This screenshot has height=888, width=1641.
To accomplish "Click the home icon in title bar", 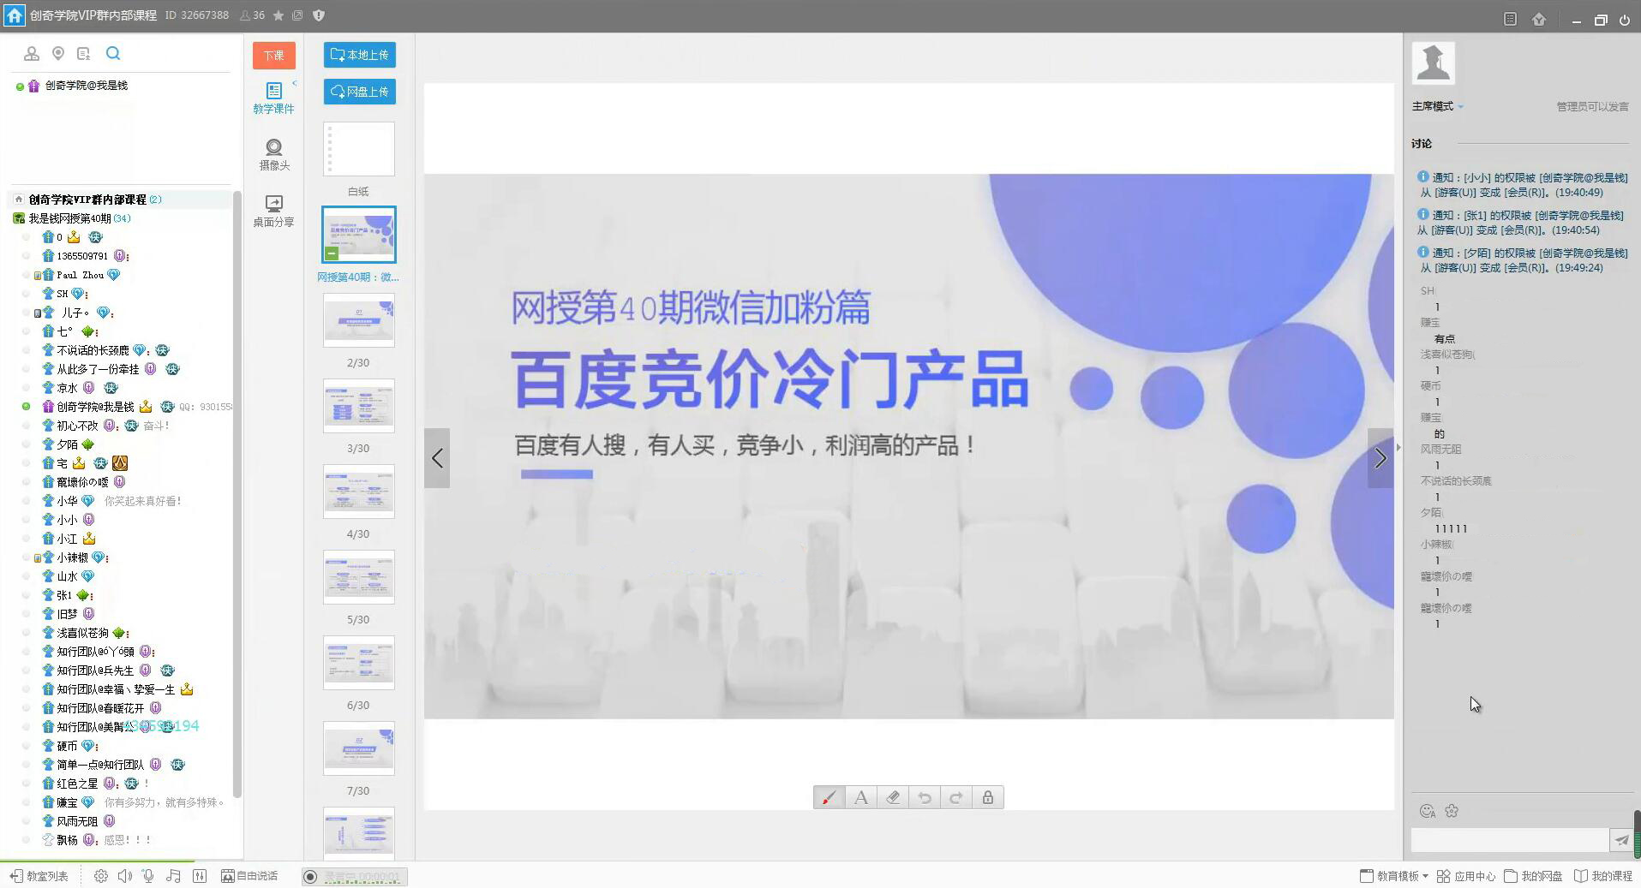I will [x=14, y=15].
